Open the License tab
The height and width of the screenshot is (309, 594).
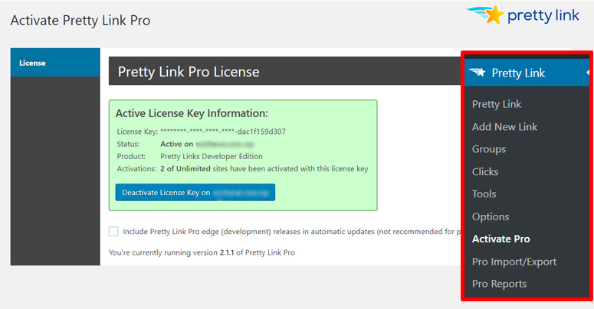coord(55,63)
